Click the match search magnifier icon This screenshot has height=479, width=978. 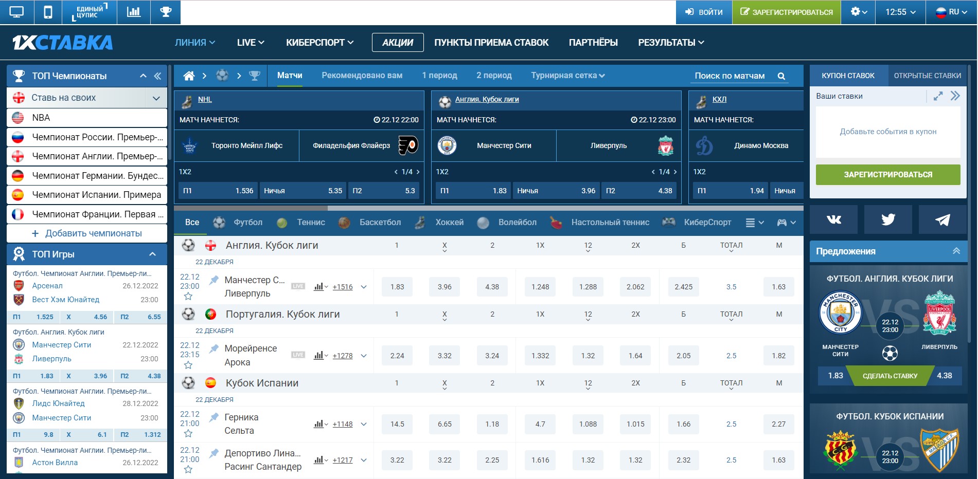point(781,76)
